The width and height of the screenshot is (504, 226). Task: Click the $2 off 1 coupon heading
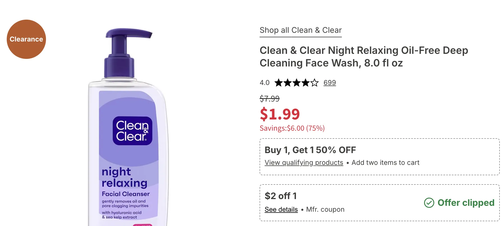coord(281,196)
